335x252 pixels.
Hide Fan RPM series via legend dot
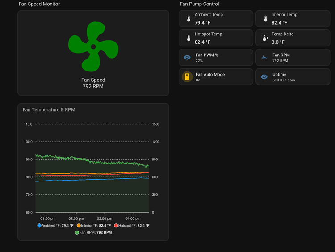pyautogui.click(x=77, y=232)
